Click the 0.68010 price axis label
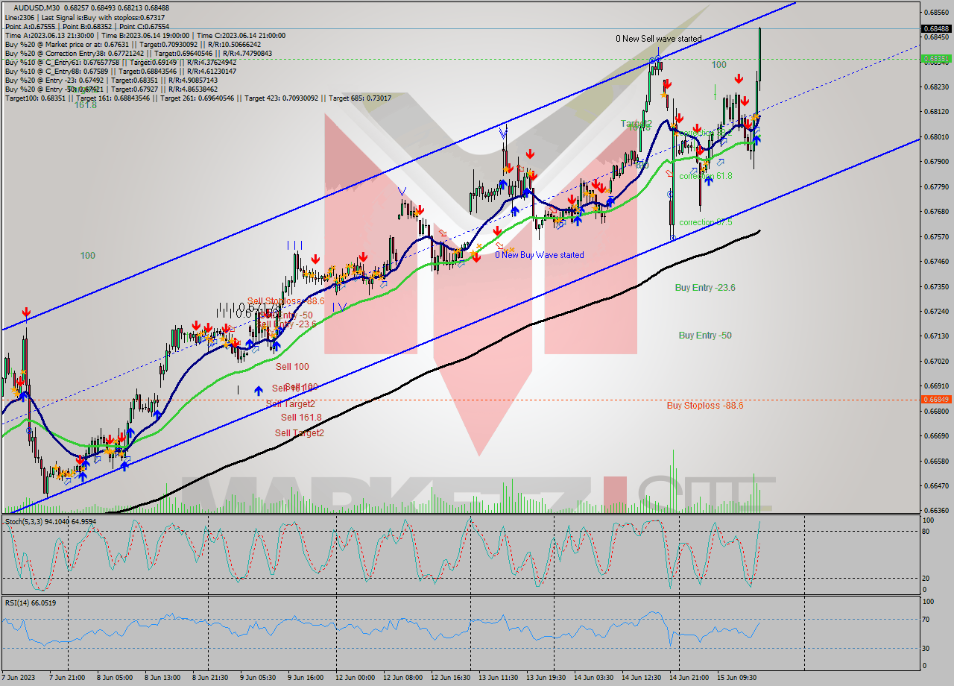Image resolution: width=954 pixels, height=686 pixels. coord(935,137)
